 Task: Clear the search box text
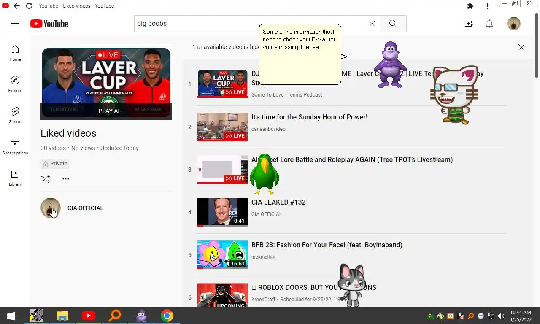[x=372, y=24]
